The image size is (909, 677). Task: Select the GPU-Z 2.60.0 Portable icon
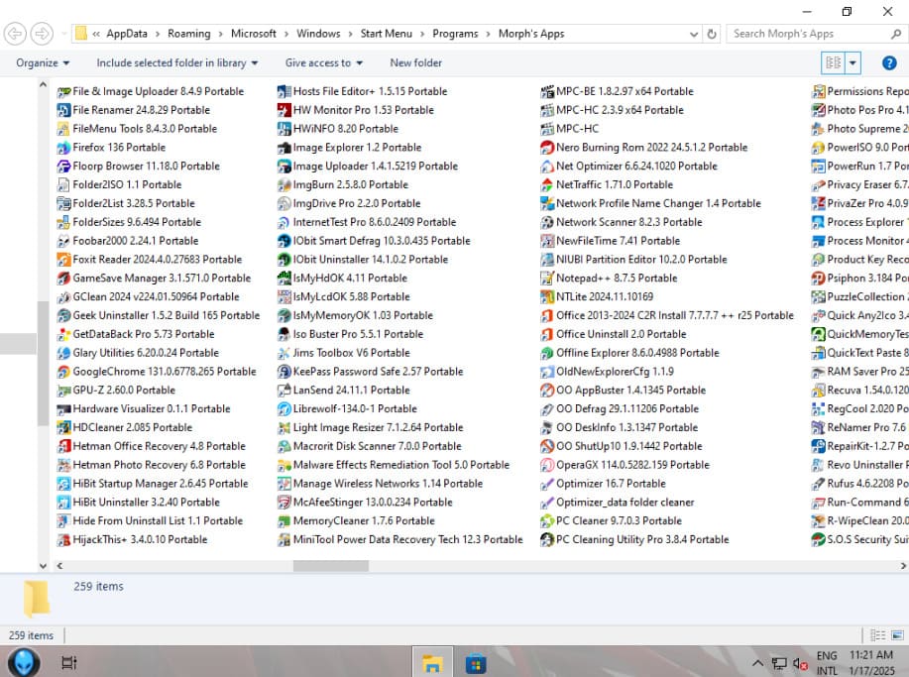[x=63, y=391]
